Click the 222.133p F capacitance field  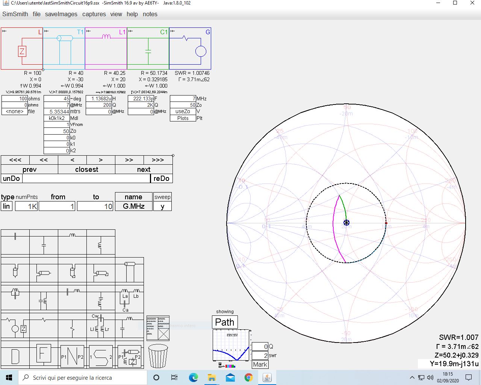pyautogui.click(x=141, y=99)
